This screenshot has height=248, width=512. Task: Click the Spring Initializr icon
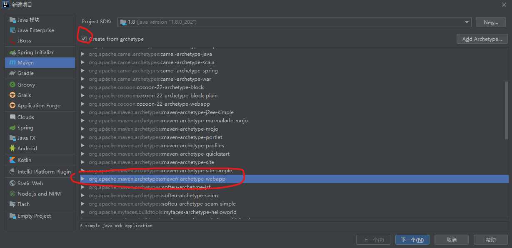(x=12, y=52)
